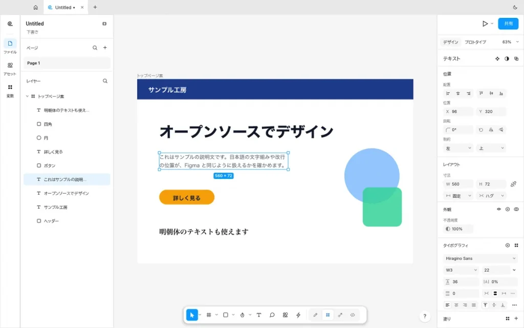Viewport: 524px width, 328px height.
Task: Click the 共有 share button
Action: click(x=508, y=24)
